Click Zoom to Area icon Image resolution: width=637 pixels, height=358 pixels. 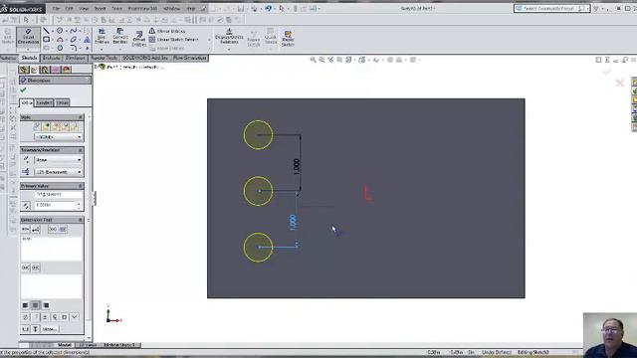pos(321,60)
